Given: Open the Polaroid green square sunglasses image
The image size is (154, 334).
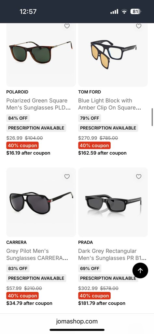Looking at the screenshot, I should click(x=41, y=53).
